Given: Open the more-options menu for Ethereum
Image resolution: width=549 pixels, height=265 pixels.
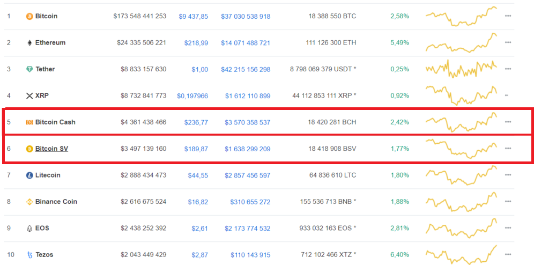Looking at the screenshot, I should pyautogui.click(x=508, y=42).
